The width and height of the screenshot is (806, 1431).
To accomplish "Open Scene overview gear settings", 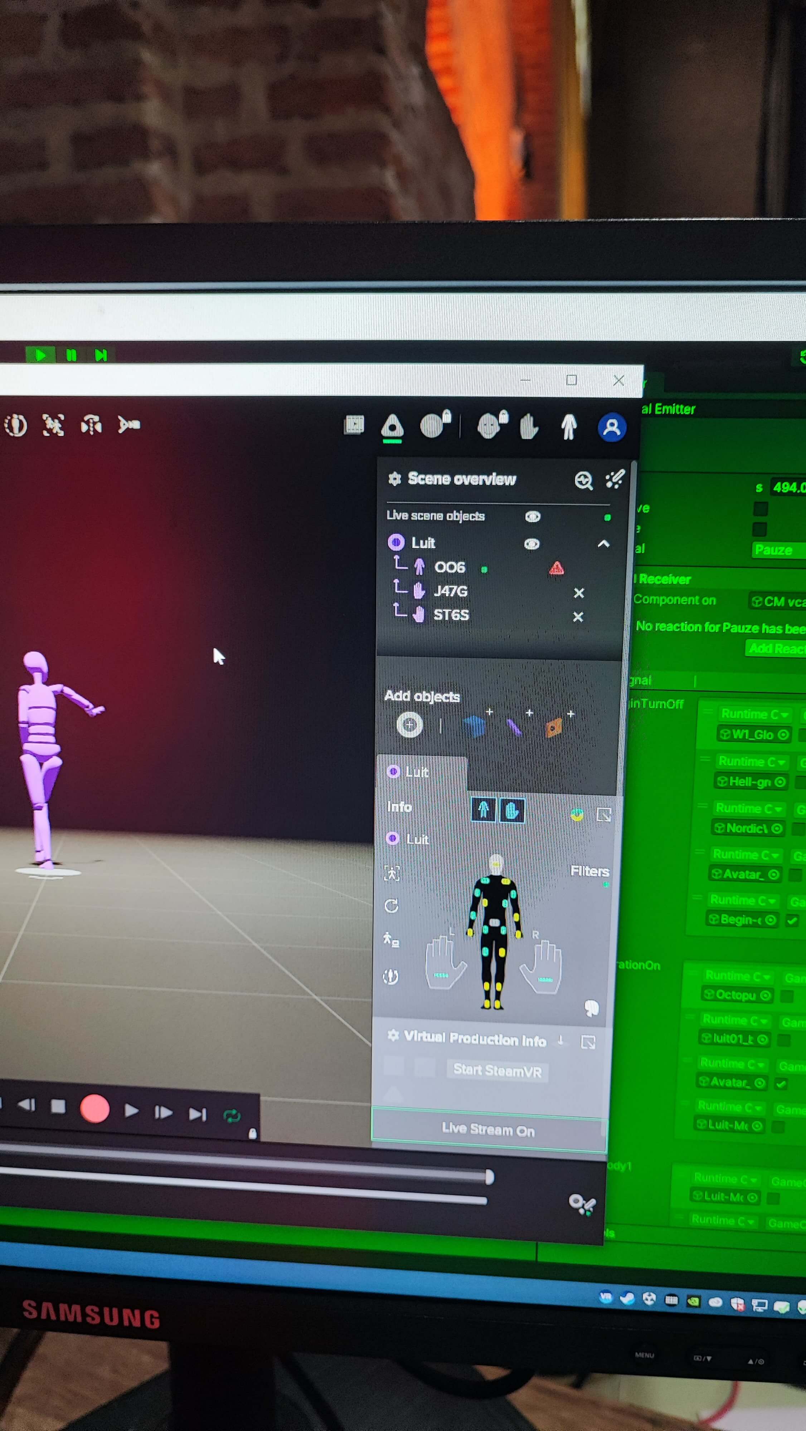I will click(395, 478).
